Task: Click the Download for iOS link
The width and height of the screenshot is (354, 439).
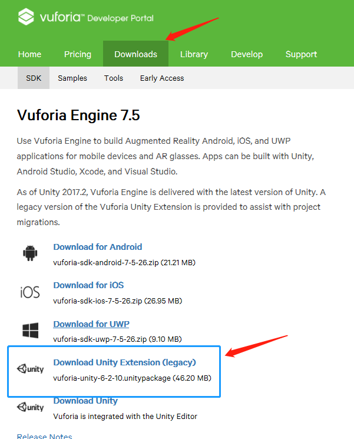Action: (x=88, y=285)
